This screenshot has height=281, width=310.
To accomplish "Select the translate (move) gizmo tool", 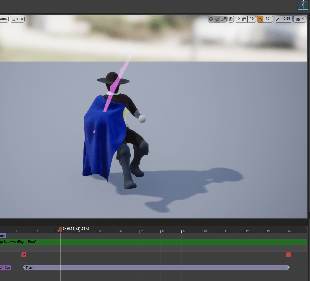I will tap(211, 19).
